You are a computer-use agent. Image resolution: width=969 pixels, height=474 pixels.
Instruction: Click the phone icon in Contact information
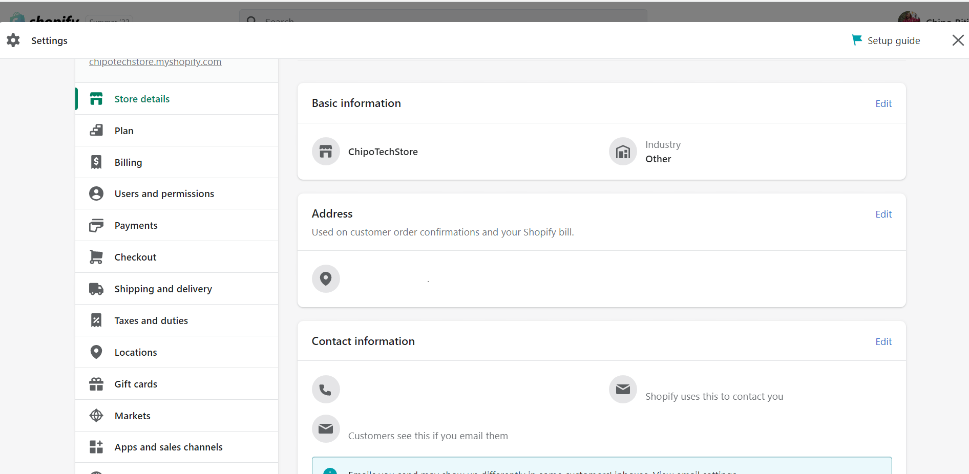click(x=326, y=390)
